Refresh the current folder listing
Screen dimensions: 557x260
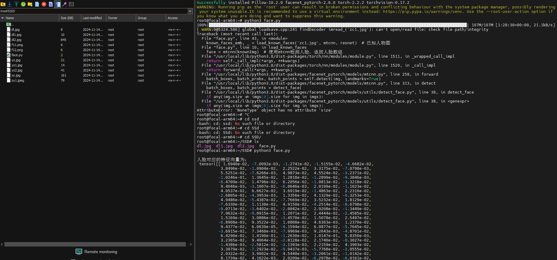pos(23,4)
